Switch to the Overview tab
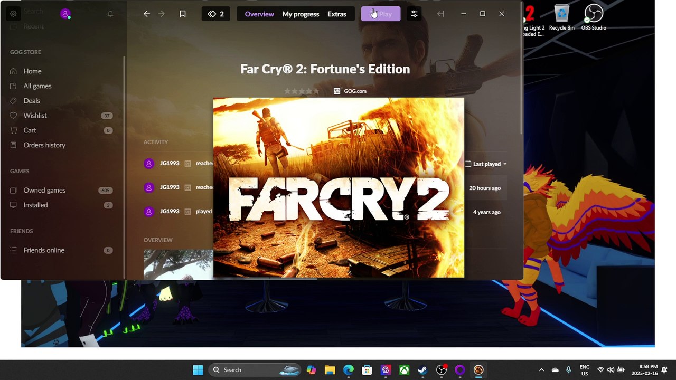The image size is (676, 380). click(x=259, y=14)
